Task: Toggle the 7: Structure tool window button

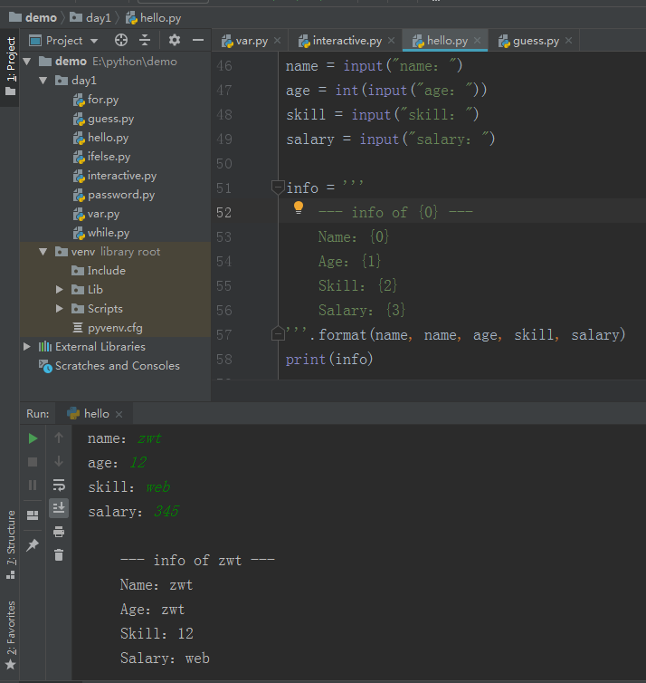Action: pyautogui.click(x=11, y=544)
